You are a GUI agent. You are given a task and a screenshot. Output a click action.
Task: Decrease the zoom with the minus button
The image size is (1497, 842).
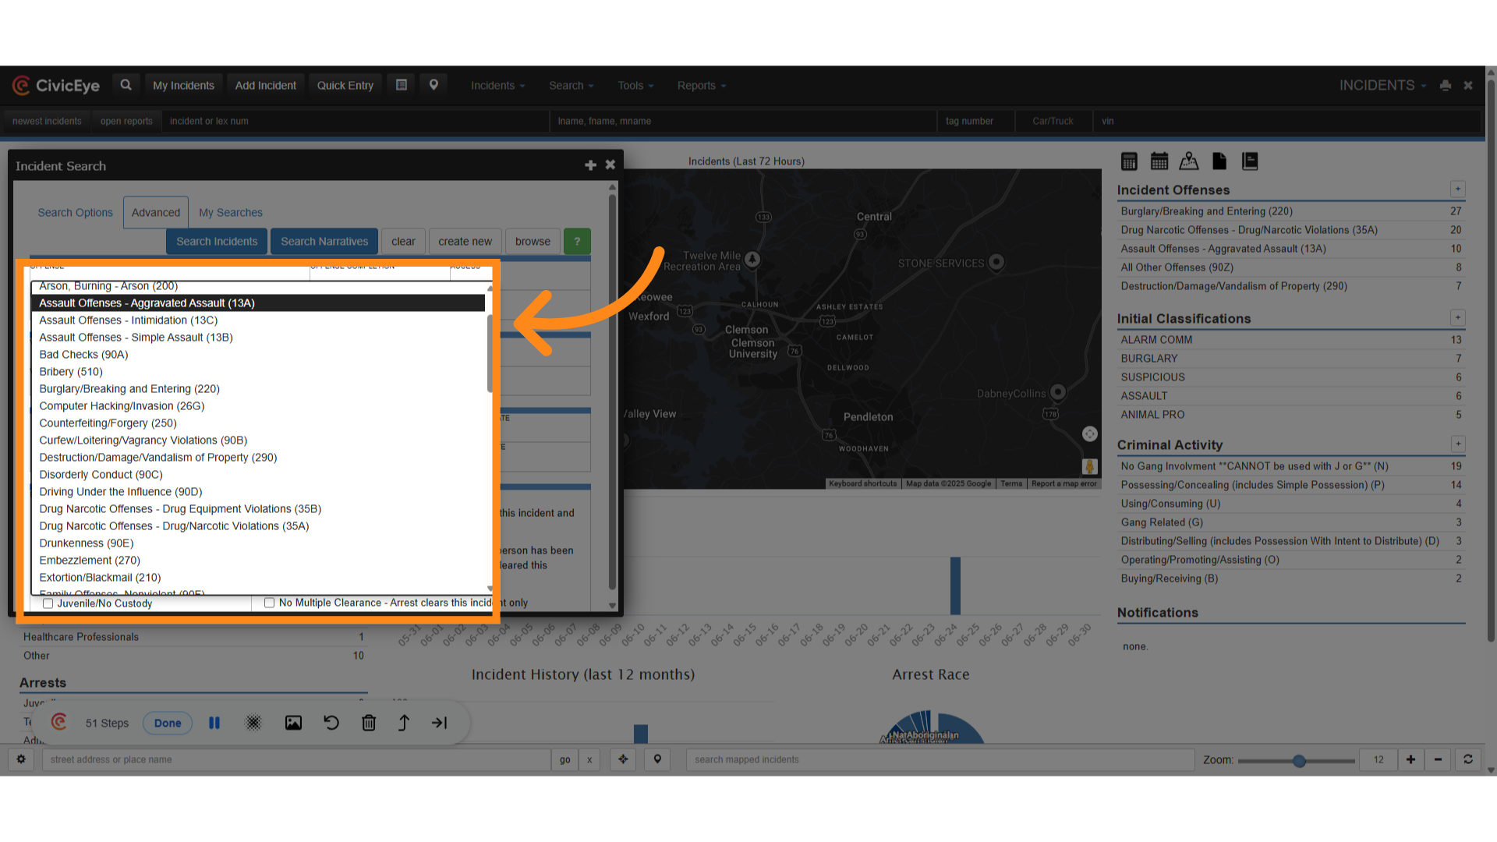(x=1438, y=759)
